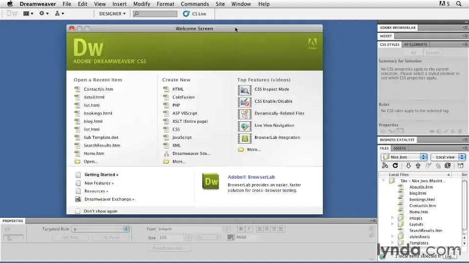Click the Size field showing 100
This screenshot has height=263, width=469.
click(x=171, y=238)
